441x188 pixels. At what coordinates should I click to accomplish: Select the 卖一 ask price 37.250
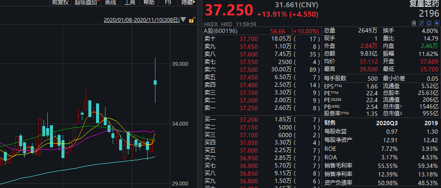248,108
